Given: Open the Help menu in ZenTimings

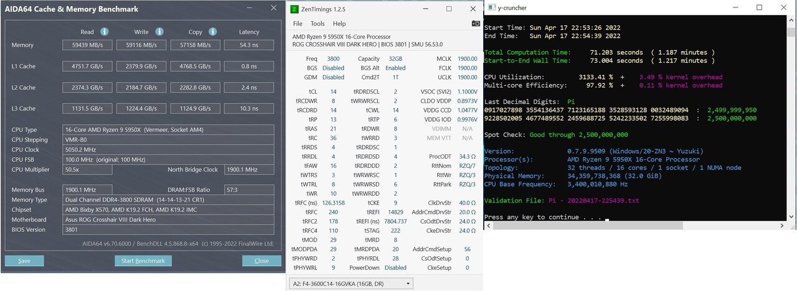Looking at the screenshot, I should [339, 24].
